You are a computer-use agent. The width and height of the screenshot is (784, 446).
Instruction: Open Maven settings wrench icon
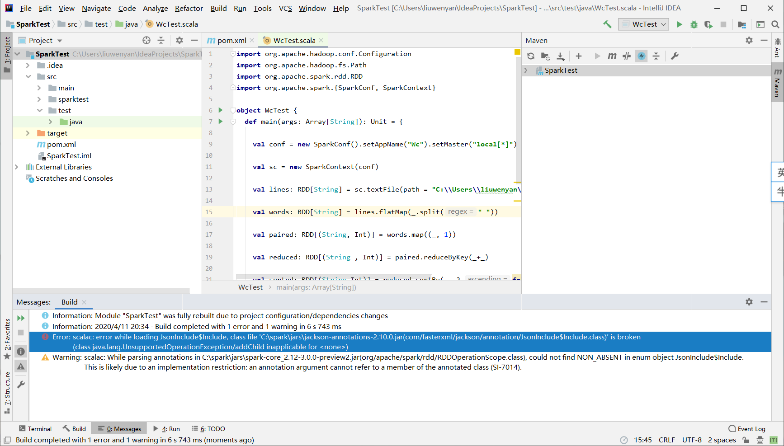click(x=675, y=56)
